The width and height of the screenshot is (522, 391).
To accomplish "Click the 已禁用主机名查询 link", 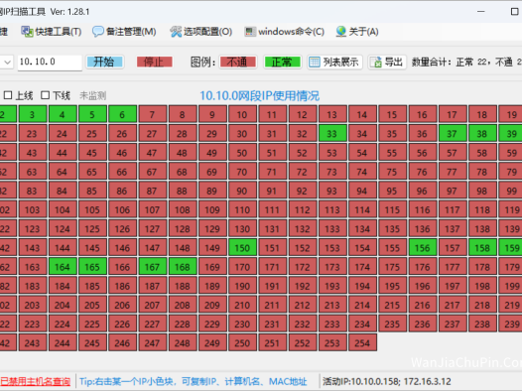I will [35, 381].
